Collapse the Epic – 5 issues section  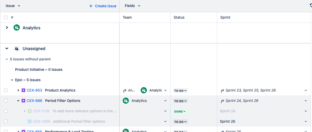[12, 80]
